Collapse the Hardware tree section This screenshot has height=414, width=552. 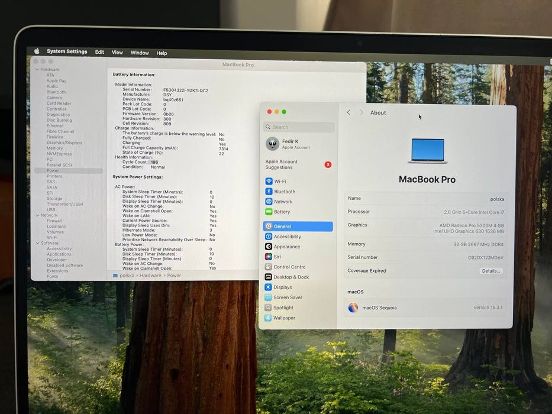click(37, 69)
